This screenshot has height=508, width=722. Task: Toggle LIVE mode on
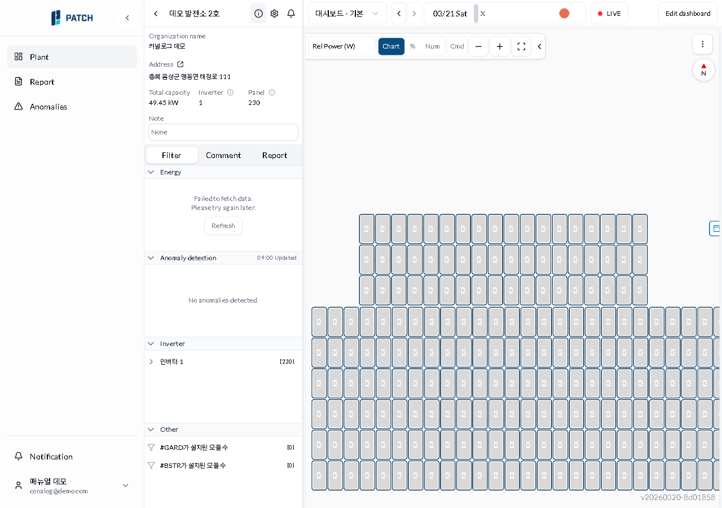[609, 14]
